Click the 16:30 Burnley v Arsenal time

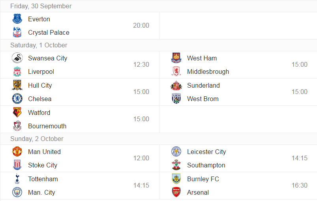pos(299,186)
